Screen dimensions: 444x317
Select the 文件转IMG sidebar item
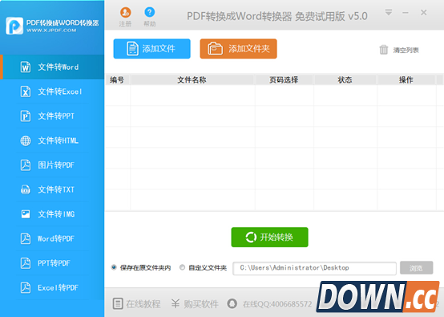click(x=52, y=214)
